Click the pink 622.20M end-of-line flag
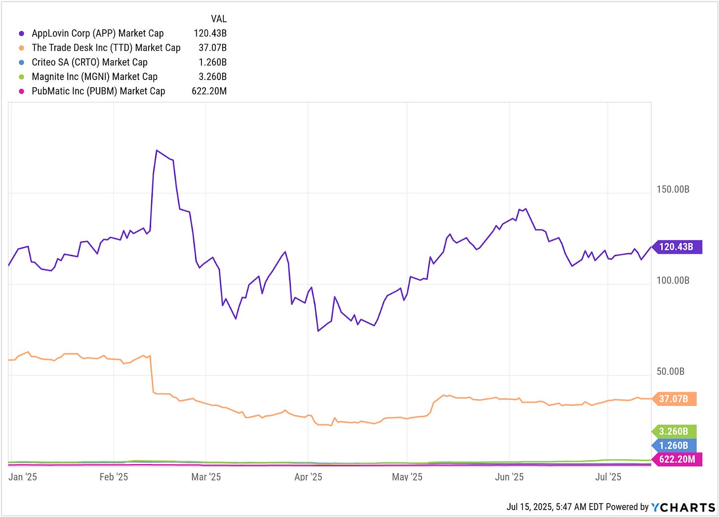The height and width of the screenshot is (517, 719). (677, 459)
